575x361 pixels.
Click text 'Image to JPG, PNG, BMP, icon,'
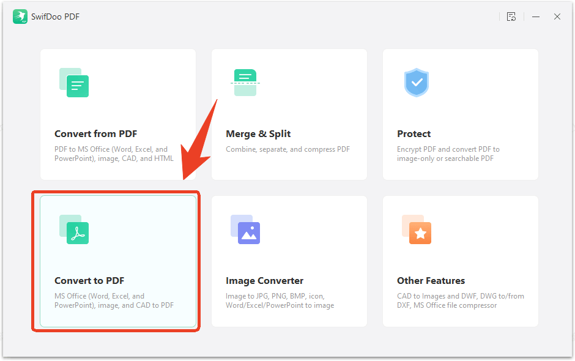275,296
